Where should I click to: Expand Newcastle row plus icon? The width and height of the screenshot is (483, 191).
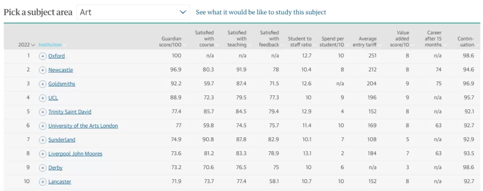[42, 70]
